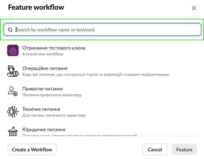Pick the Операційне питання workflow title
Image resolution: width=204 pixels, height=159 pixels.
[x=45, y=68]
